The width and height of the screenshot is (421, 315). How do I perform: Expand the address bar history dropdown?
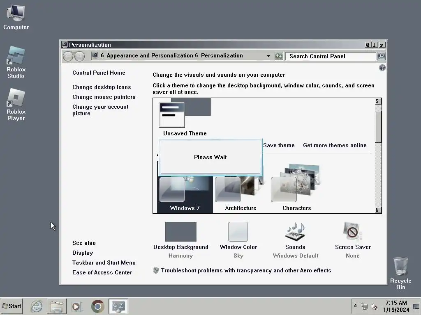coord(268,56)
